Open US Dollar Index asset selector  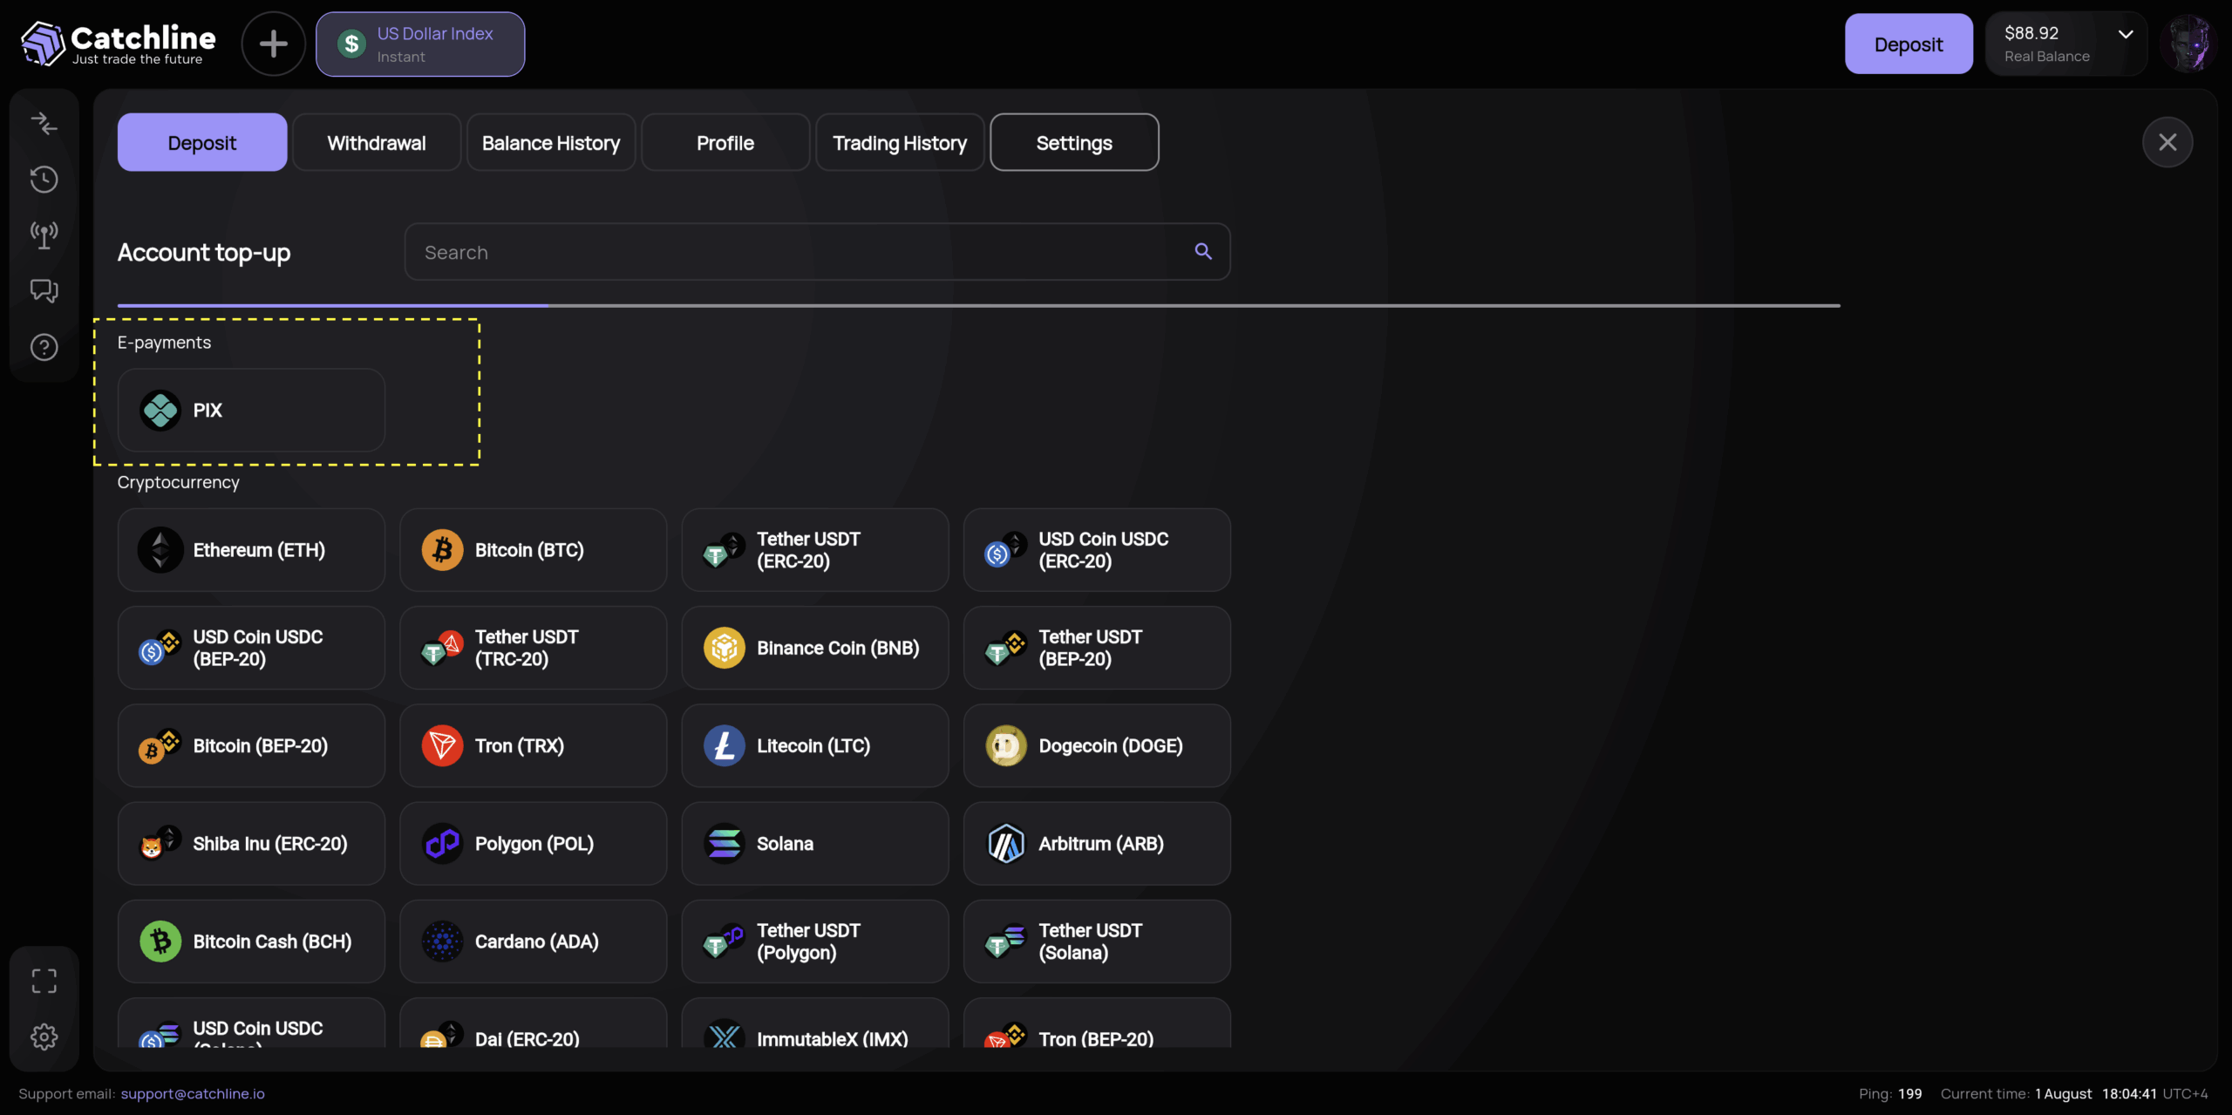point(420,44)
